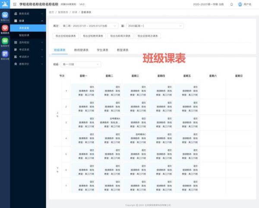The image size is (259, 208).
Task: Expand the 德育评价 menu chevron
Action: (42, 64)
